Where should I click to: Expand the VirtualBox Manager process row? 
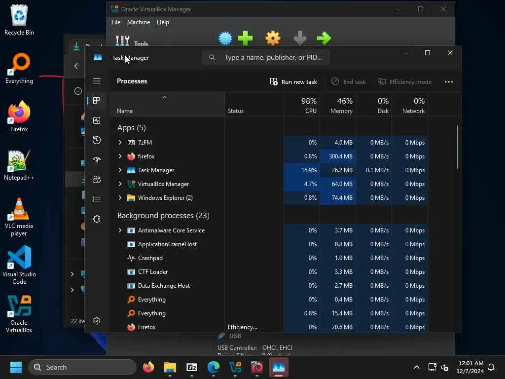(x=120, y=184)
